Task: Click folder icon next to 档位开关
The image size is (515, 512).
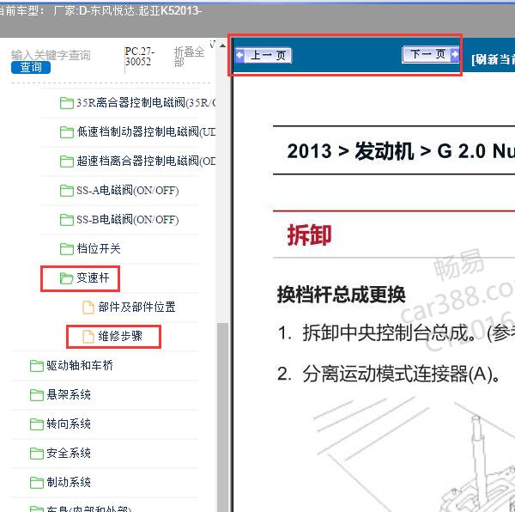Action: 67,249
